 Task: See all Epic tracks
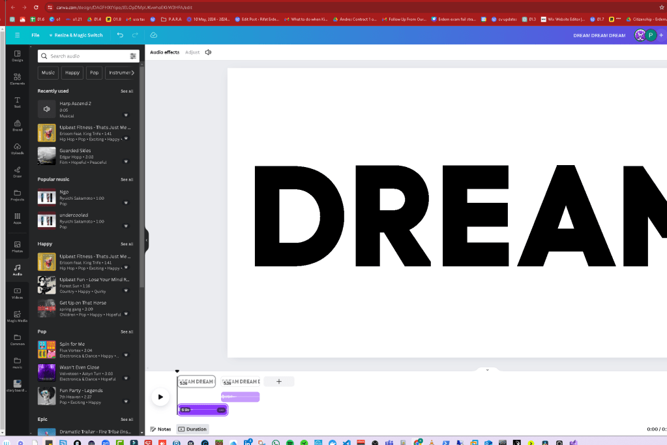(x=126, y=420)
